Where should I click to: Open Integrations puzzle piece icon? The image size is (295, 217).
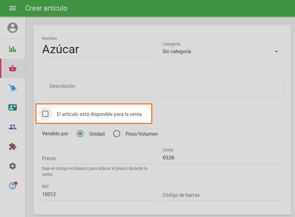pyautogui.click(x=13, y=146)
